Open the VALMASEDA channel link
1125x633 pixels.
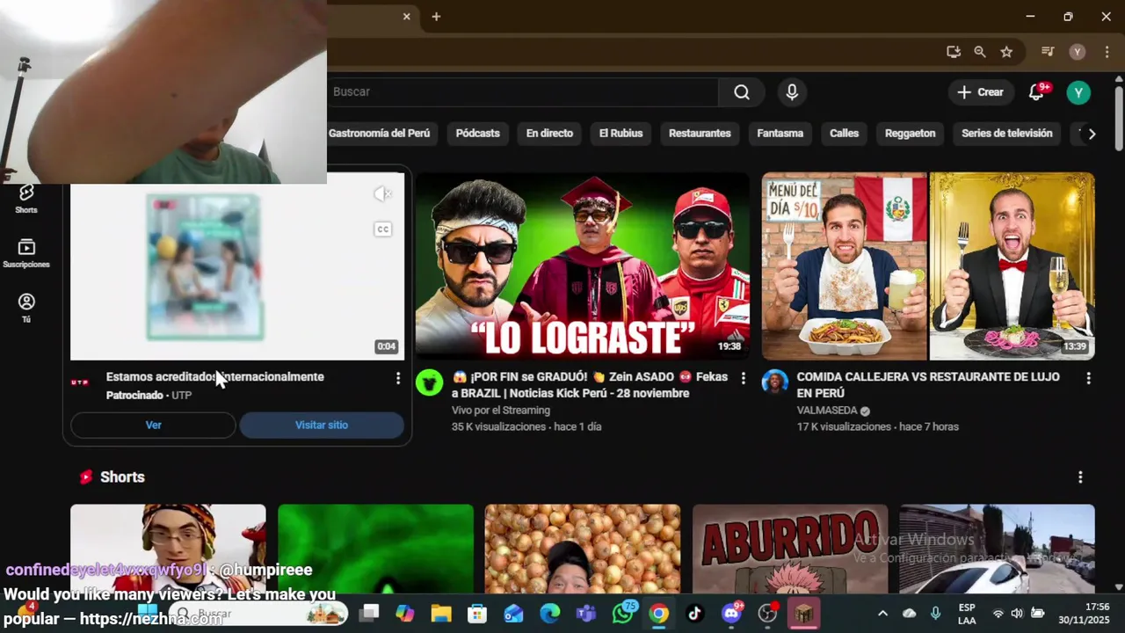tap(827, 411)
